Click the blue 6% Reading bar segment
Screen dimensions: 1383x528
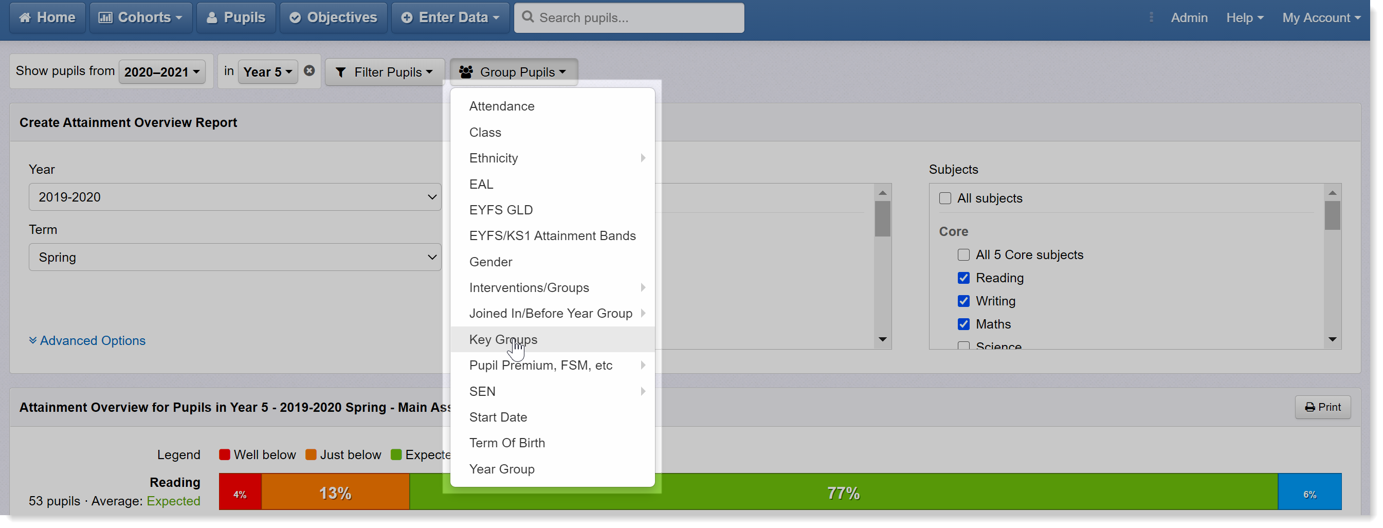point(1309,492)
